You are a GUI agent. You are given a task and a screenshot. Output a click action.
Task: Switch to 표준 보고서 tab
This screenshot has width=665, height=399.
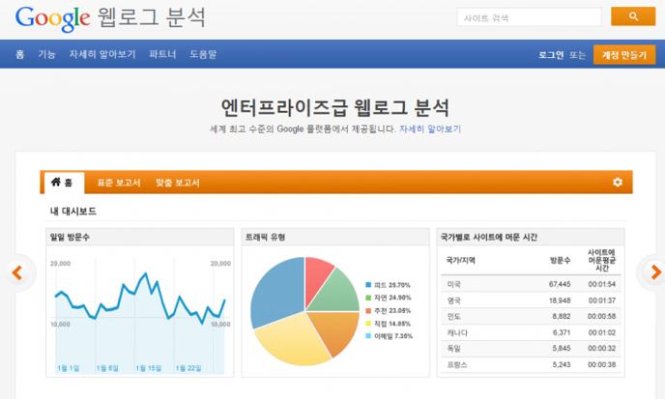[x=119, y=183]
